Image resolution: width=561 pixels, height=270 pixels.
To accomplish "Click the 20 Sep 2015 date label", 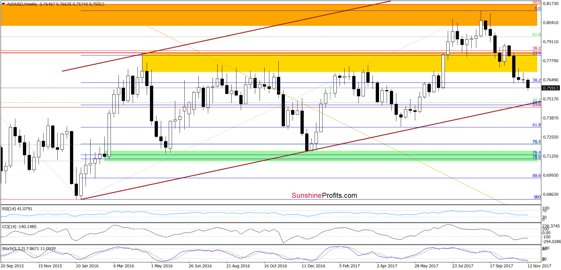I will click(x=12, y=266).
